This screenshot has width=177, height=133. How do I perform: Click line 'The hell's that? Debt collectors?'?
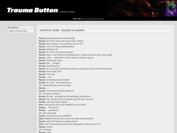60,91
